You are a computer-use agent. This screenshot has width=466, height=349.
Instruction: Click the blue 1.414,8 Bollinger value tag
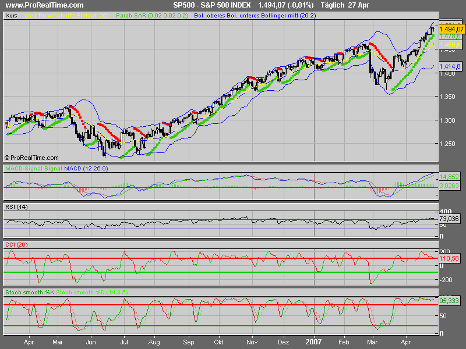(x=450, y=66)
